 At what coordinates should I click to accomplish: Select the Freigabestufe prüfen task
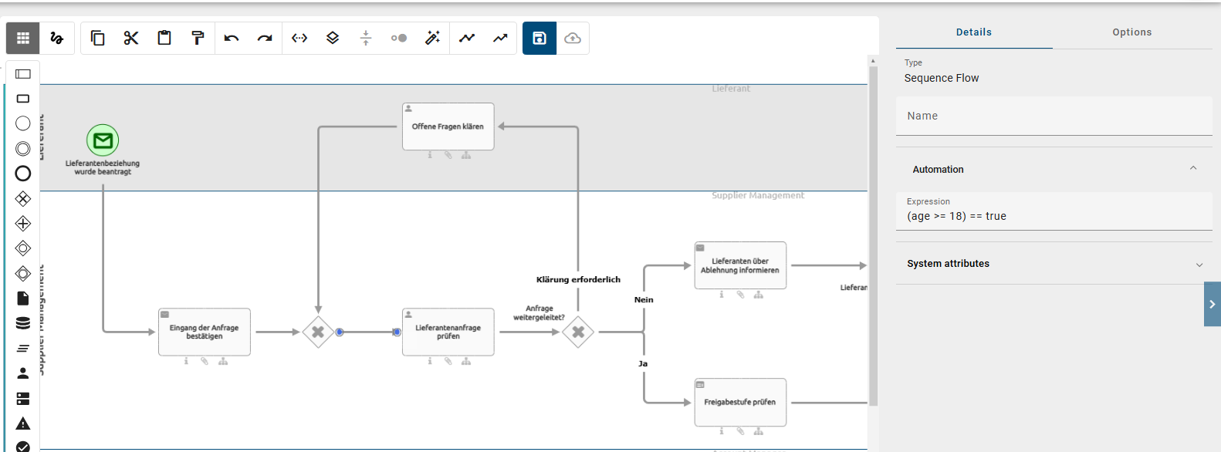740,402
